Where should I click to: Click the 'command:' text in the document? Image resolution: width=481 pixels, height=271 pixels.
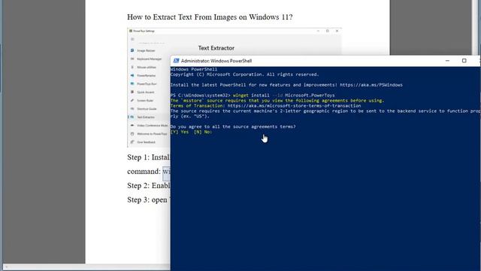tap(144, 172)
